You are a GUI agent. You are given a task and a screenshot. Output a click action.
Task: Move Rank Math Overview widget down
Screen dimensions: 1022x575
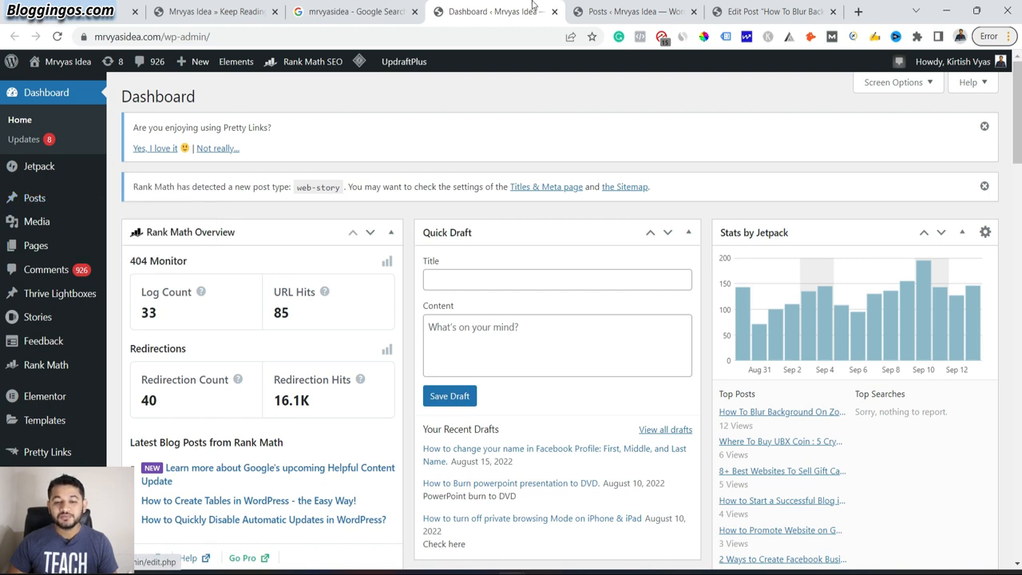coord(370,232)
